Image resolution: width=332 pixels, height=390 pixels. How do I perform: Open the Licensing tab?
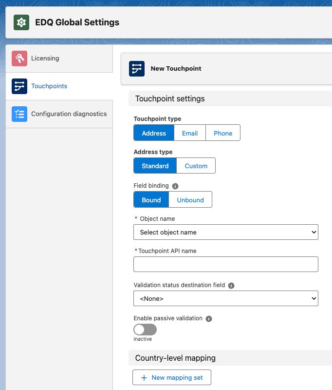coord(45,58)
